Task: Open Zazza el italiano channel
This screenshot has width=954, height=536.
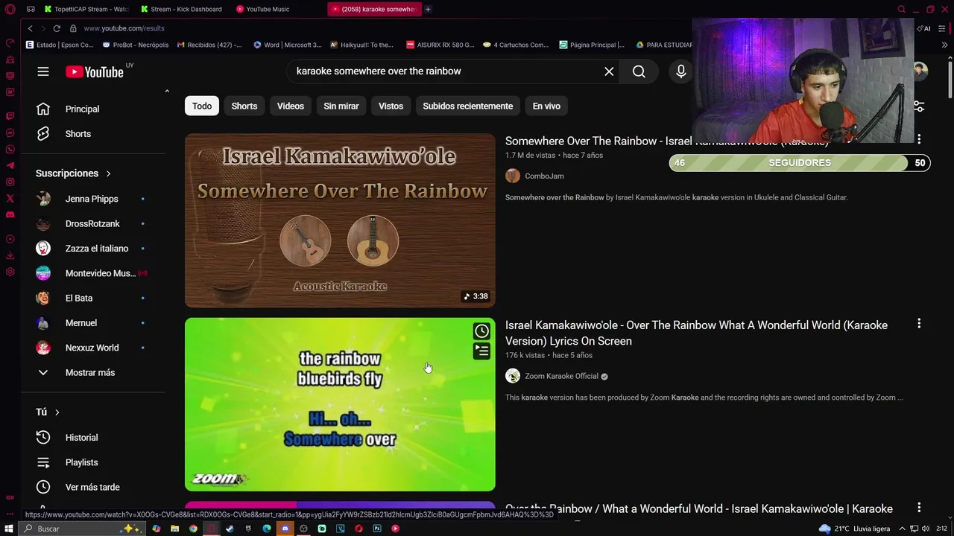Action: click(x=93, y=249)
